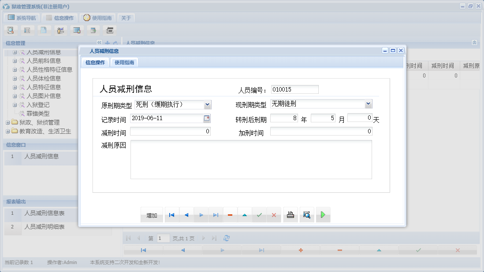Open 人员减刑明细表 report

pyautogui.click(x=44, y=227)
